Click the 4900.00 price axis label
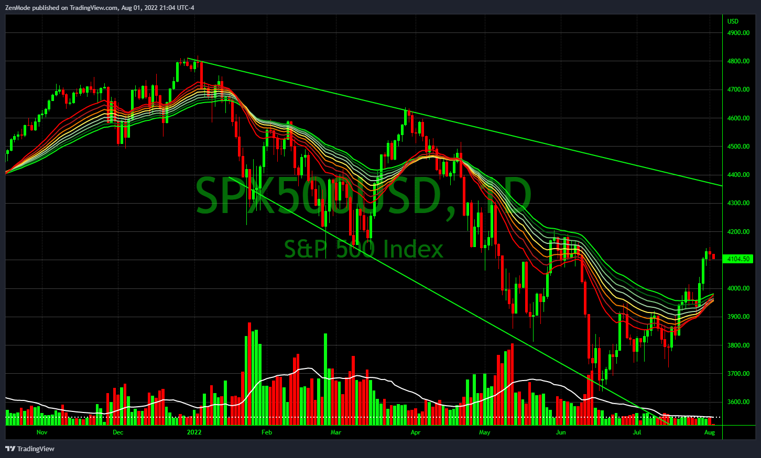The image size is (761, 458). [738, 33]
